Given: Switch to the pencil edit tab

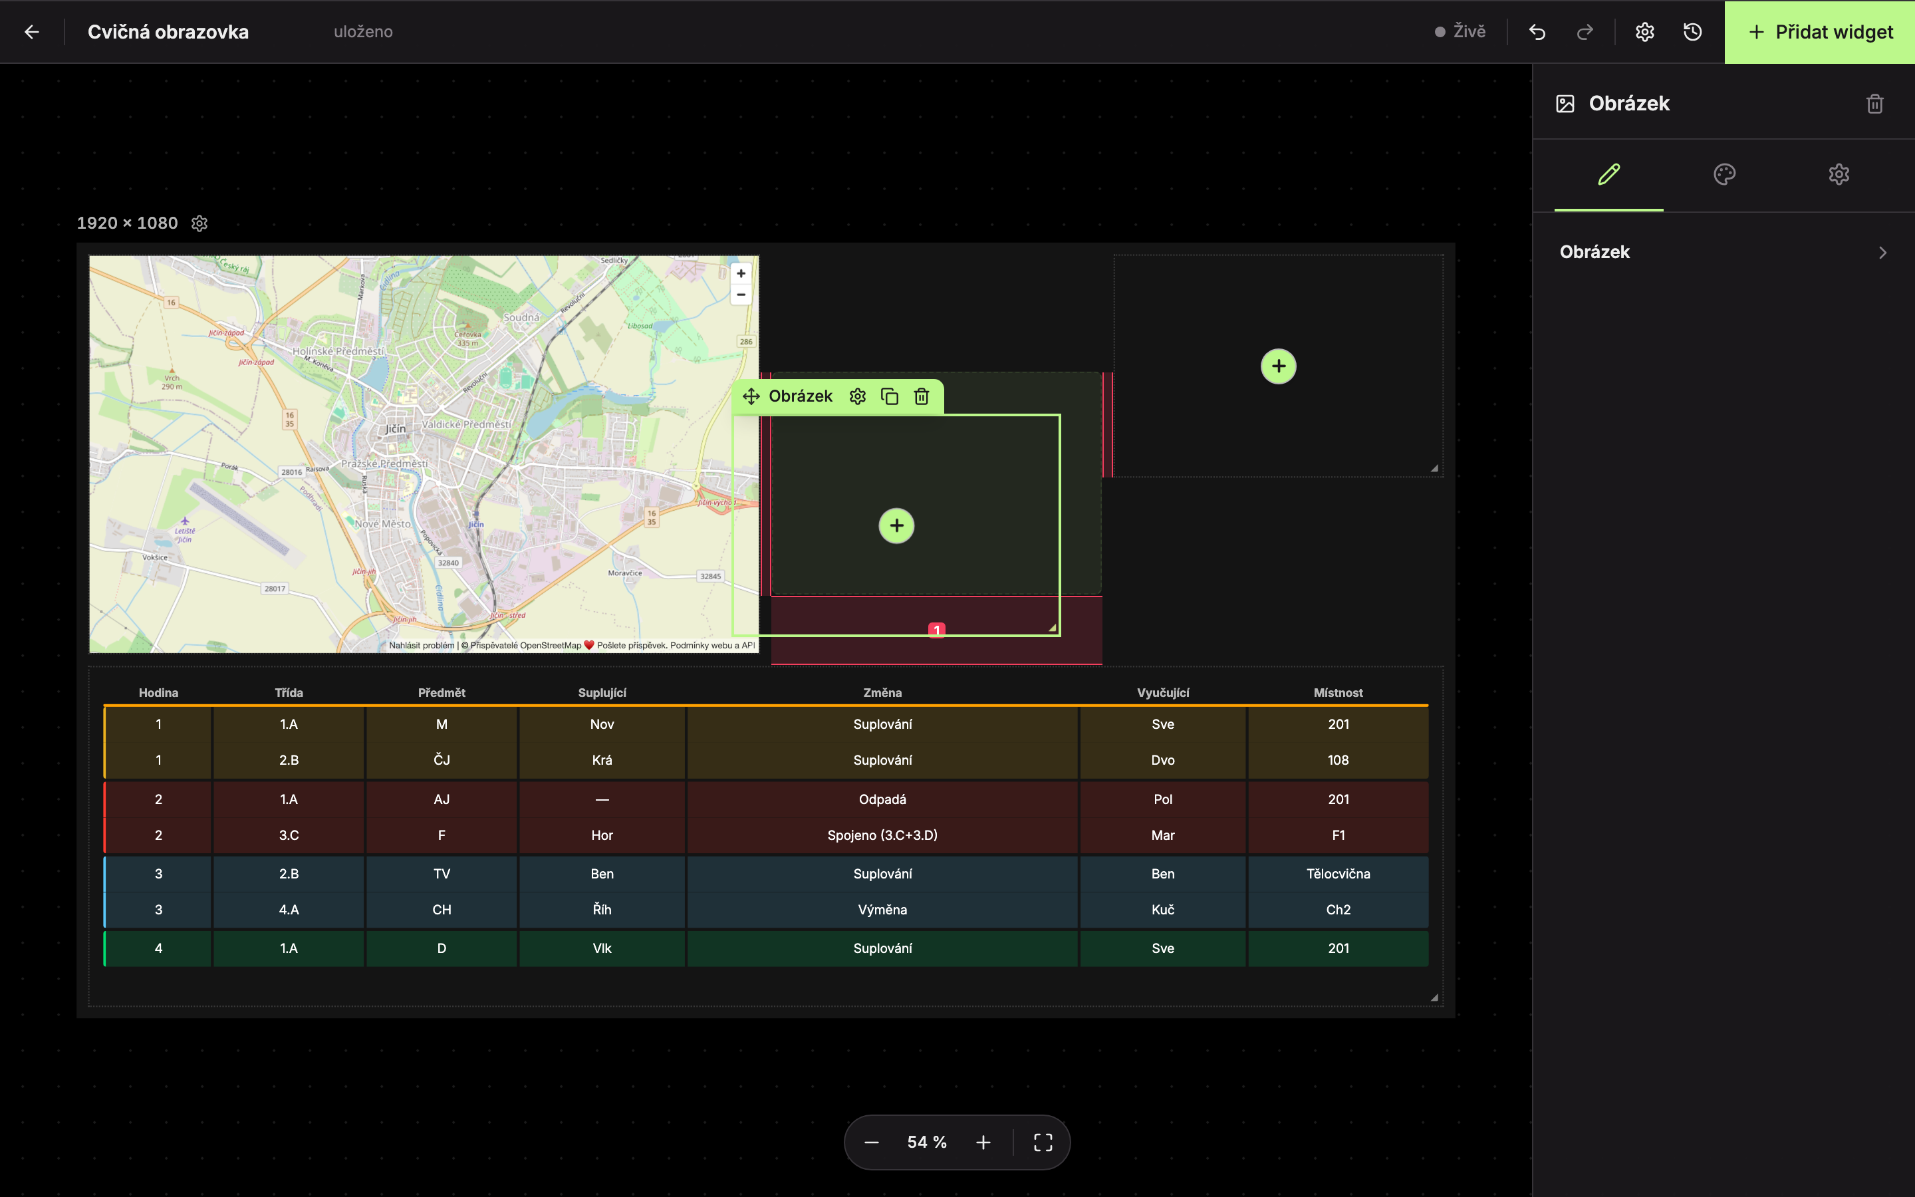Looking at the screenshot, I should pyautogui.click(x=1608, y=174).
